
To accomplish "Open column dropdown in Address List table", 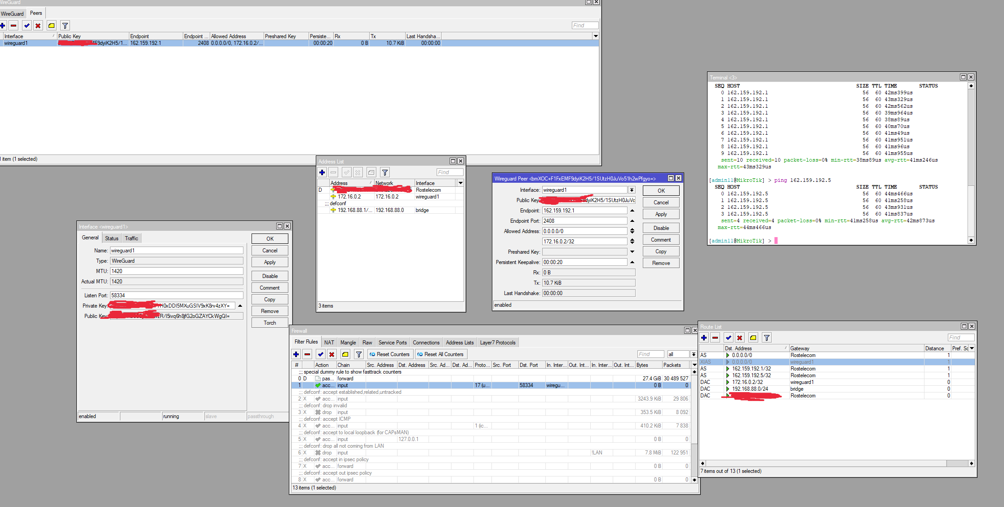I will [x=460, y=183].
